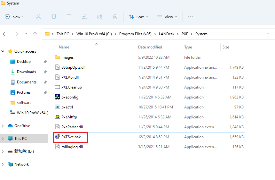Select PXECleanup file name

72,87
